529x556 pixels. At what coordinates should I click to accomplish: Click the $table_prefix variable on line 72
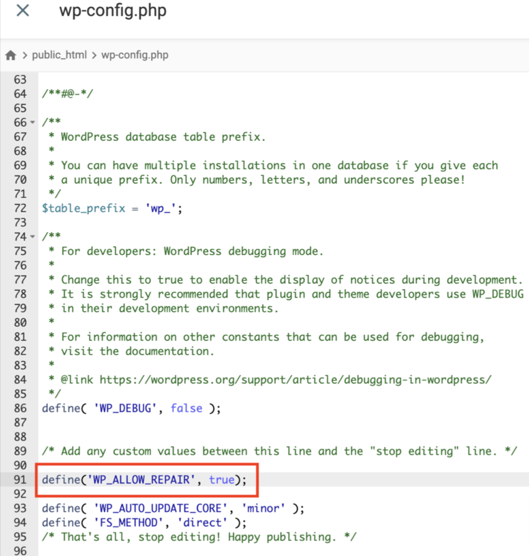pos(84,208)
